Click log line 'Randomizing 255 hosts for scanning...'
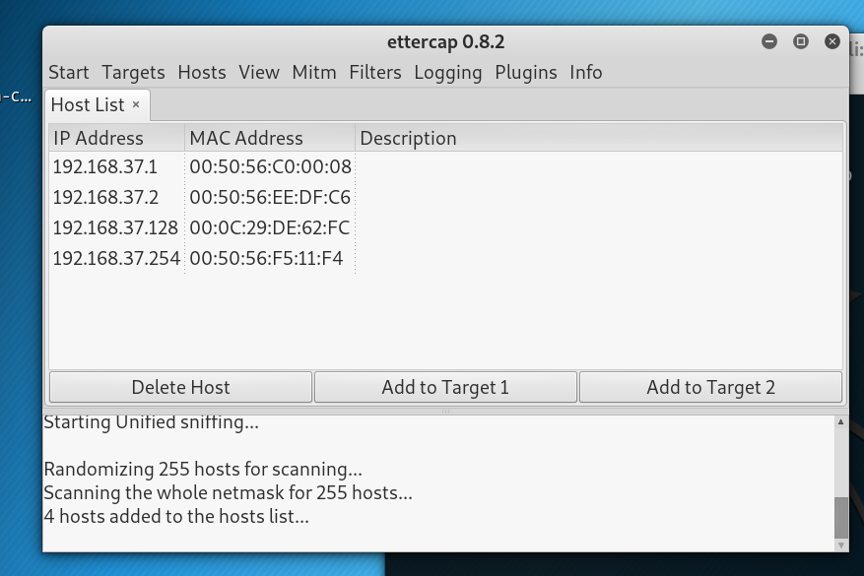Screen dimensions: 864x576 (x=203, y=470)
